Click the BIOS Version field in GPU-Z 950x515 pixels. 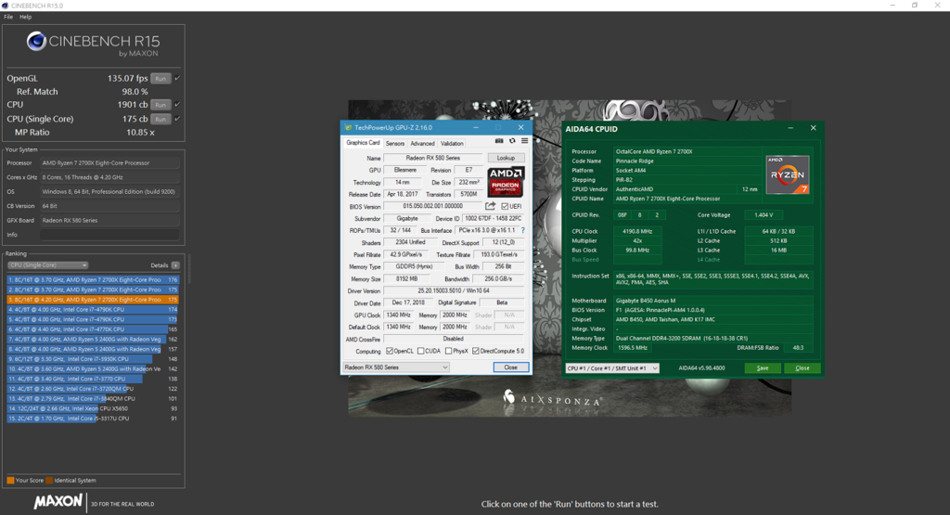pos(432,206)
